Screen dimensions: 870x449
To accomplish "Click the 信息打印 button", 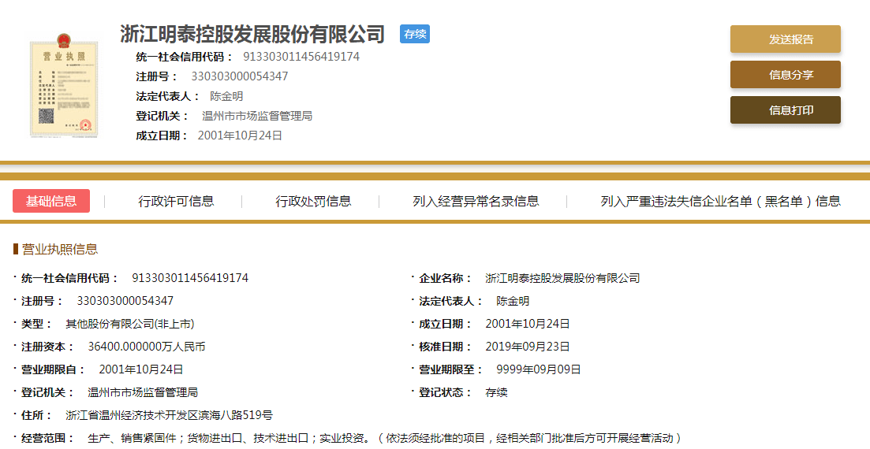I will (785, 110).
